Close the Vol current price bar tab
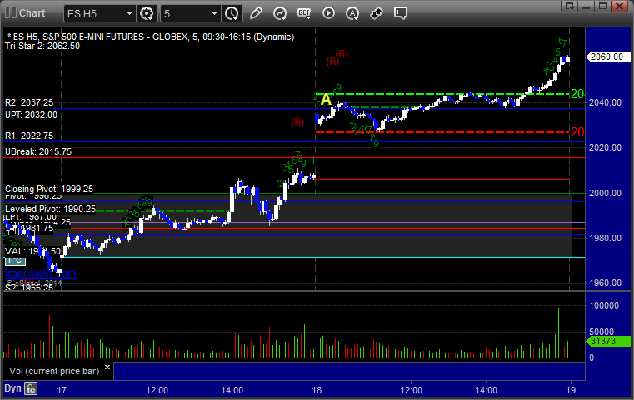634x400 pixels. [107, 368]
